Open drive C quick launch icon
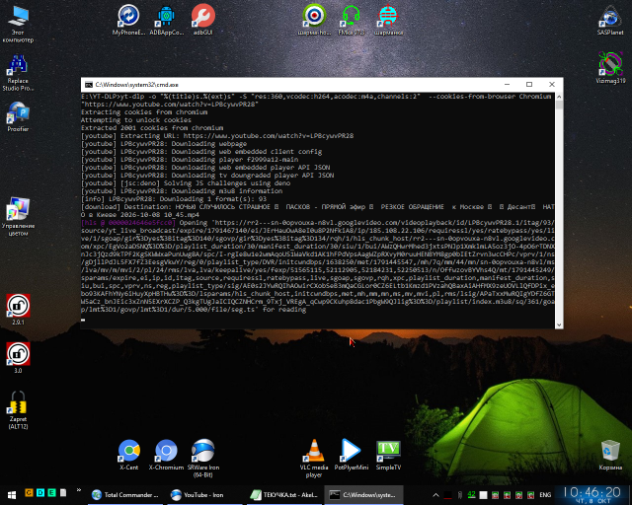Image resolution: width=632 pixels, height=505 pixels. (29, 492)
